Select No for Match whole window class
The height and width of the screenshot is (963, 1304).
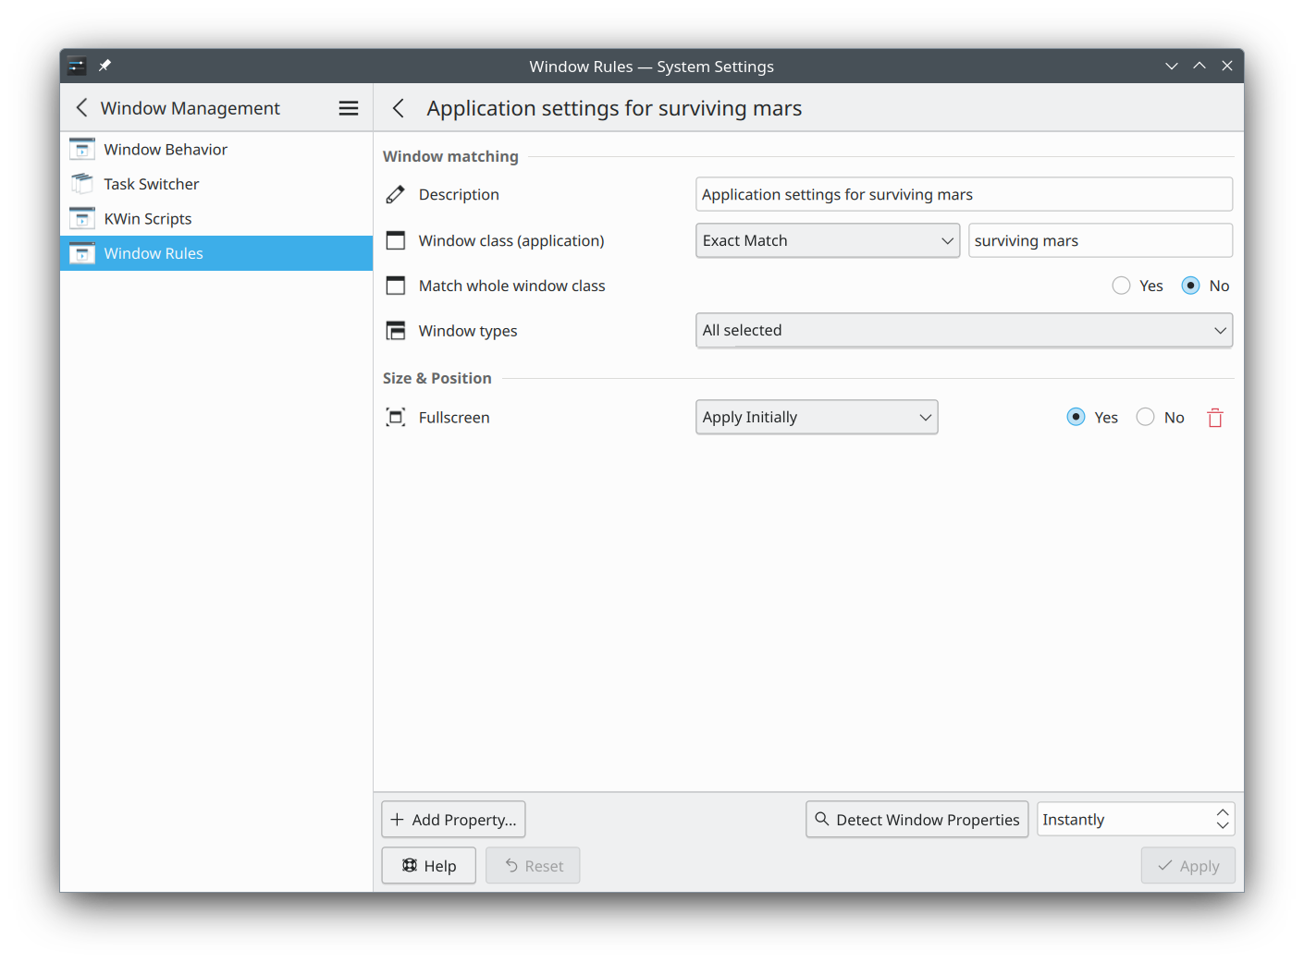point(1191,286)
